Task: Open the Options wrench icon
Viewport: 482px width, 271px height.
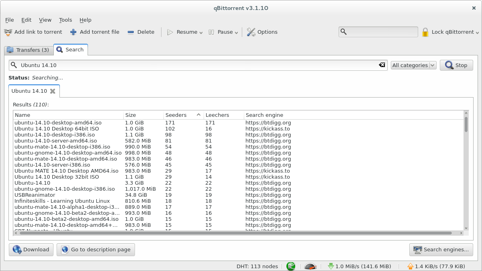Action: pos(251,32)
